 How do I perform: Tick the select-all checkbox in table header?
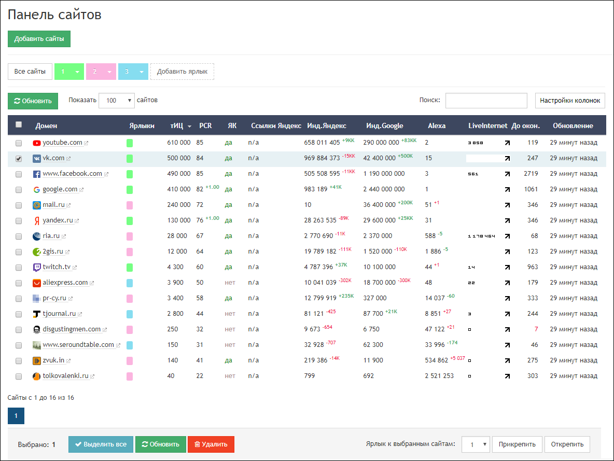pyautogui.click(x=19, y=124)
